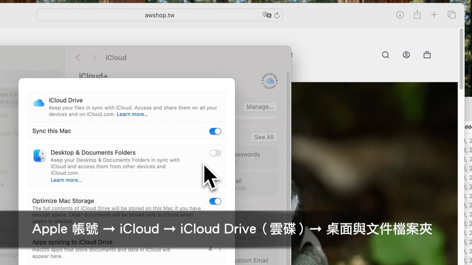Click the Safari page vertical scrollbar
Viewport: 472px width, 265px height.
[461, 59]
